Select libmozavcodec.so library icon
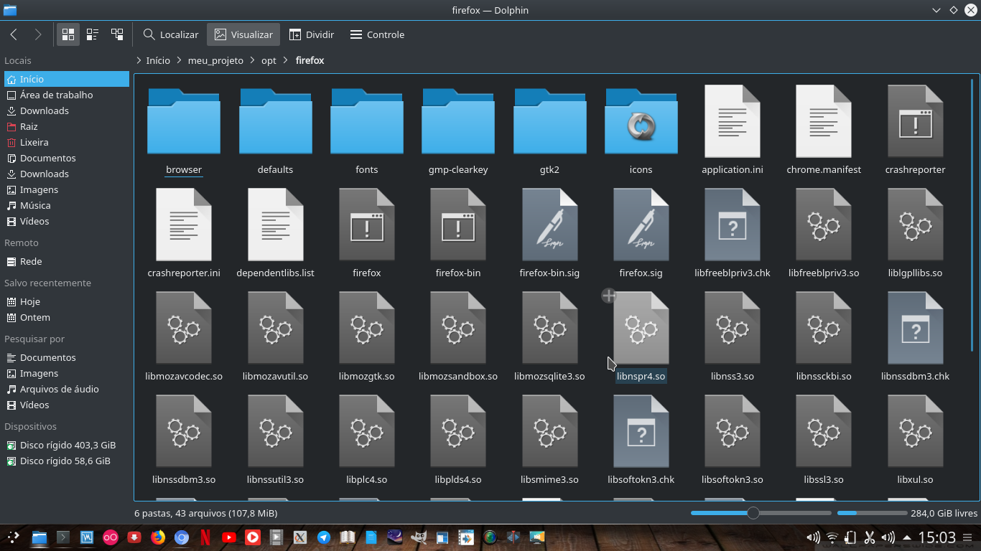Viewport: 981px width, 551px height. click(x=184, y=328)
